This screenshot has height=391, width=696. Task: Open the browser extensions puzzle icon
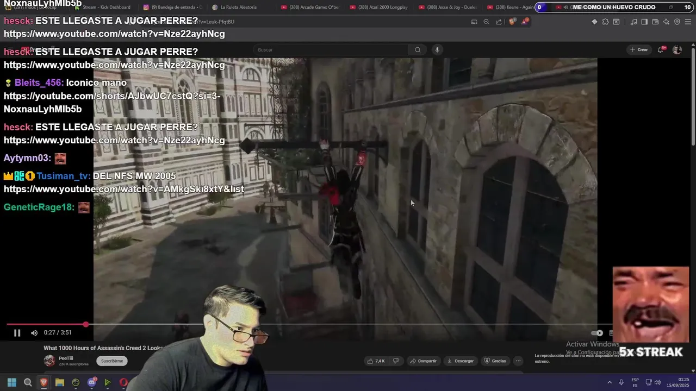[x=605, y=22]
